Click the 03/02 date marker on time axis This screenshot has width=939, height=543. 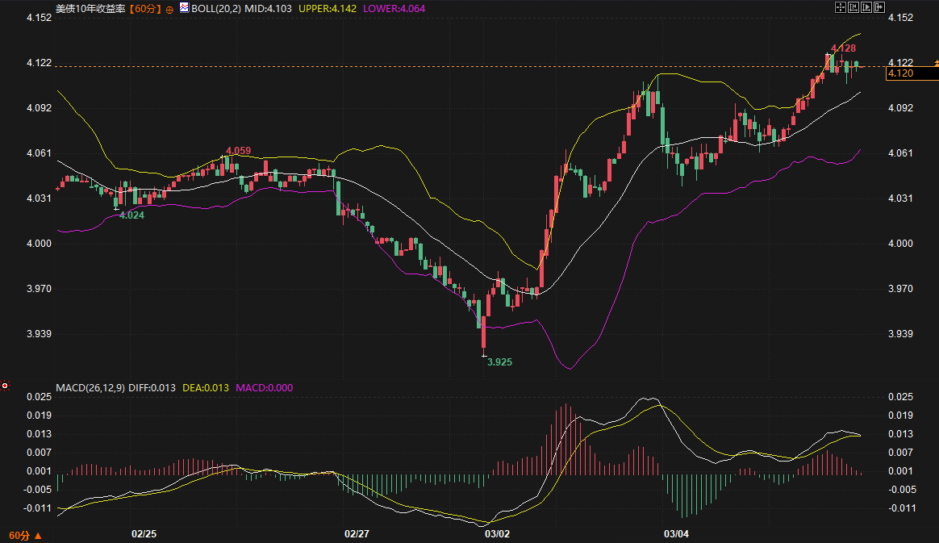coord(496,534)
